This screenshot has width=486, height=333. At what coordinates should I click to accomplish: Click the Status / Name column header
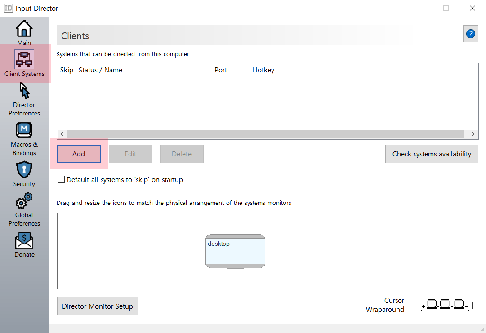134,70
